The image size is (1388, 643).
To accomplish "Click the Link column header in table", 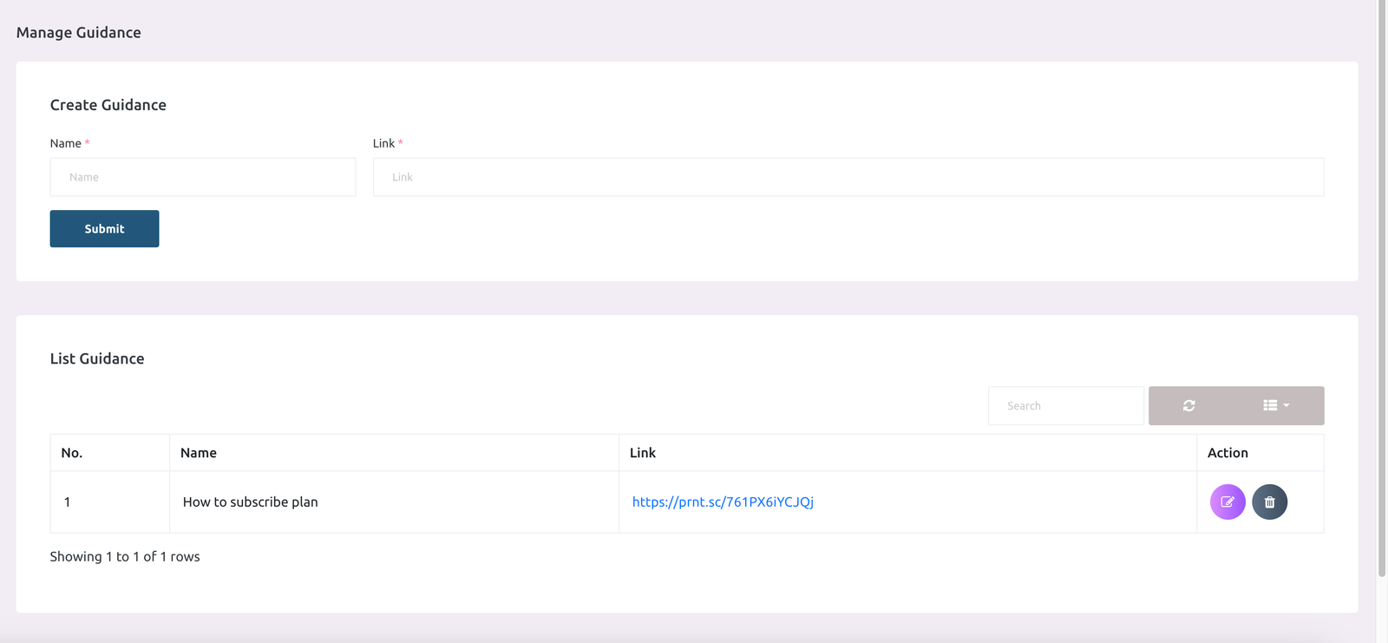I will tap(643, 453).
